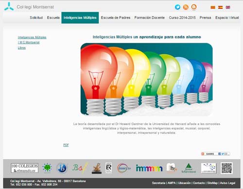
Task: Open the SiteMap footer link
Action: click(212, 183)
